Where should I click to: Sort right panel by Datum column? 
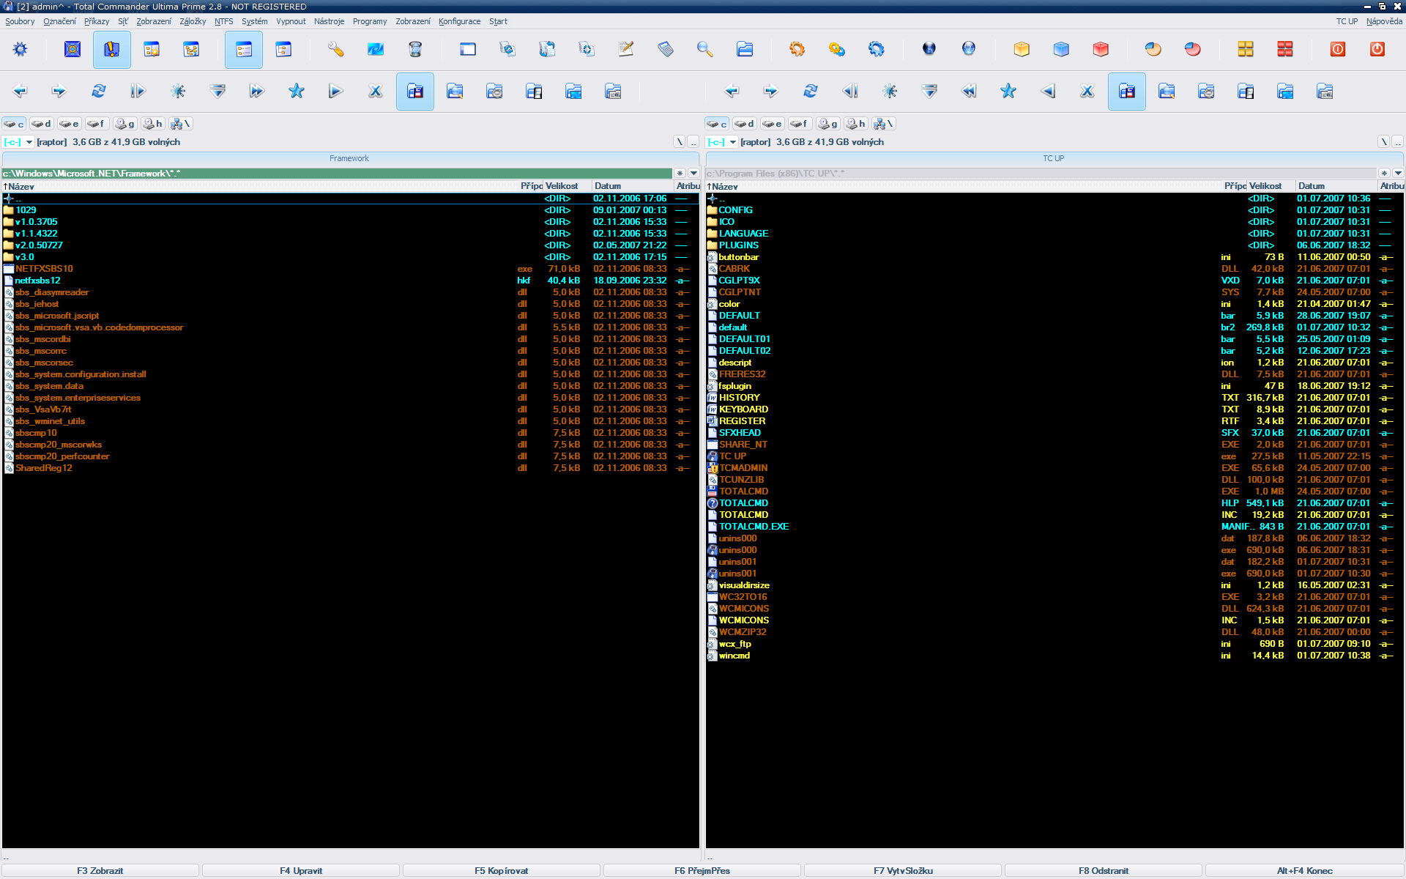point(1337,186)
